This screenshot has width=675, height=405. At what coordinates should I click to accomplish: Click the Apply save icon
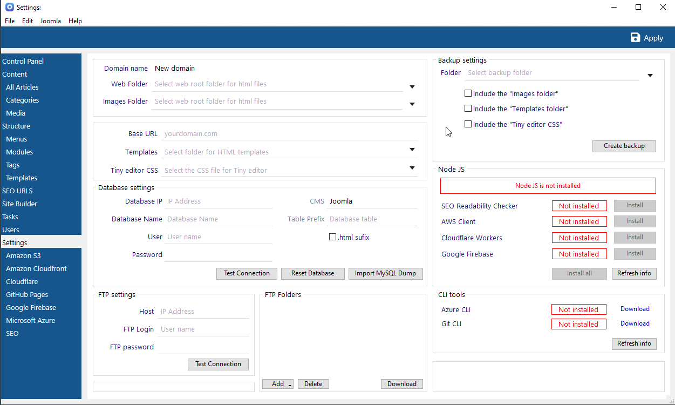click(x=636, y=38)
